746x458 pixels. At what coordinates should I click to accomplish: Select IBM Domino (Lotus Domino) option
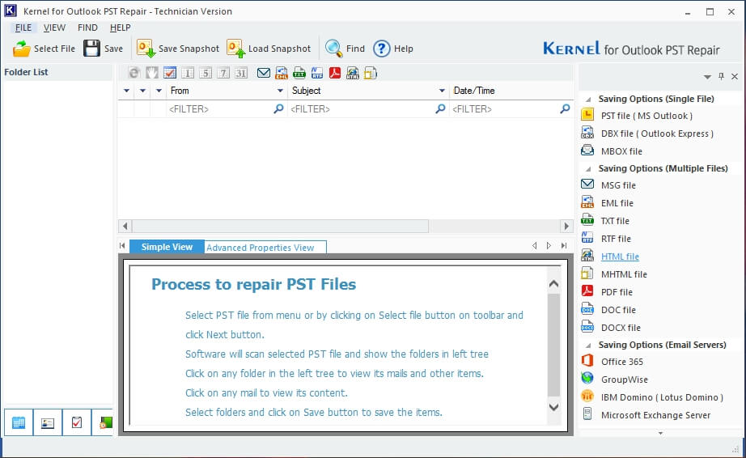[652, 397]
